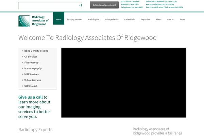Click the Waldwick, NJ 07463 text

pos(130,4)
